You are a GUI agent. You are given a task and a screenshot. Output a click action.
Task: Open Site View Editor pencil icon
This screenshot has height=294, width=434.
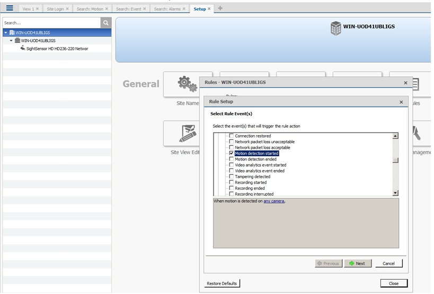click(188, 133)
